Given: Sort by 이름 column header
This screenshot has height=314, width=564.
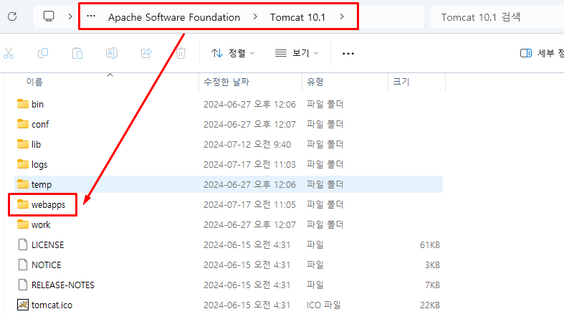Looking at the screenshot, I should [34, 82].
